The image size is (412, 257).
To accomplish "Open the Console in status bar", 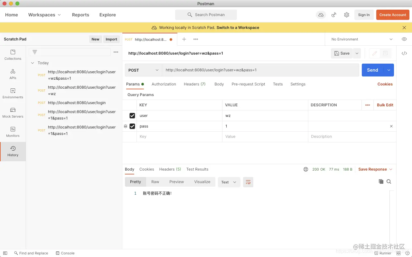I will (65, 253).
